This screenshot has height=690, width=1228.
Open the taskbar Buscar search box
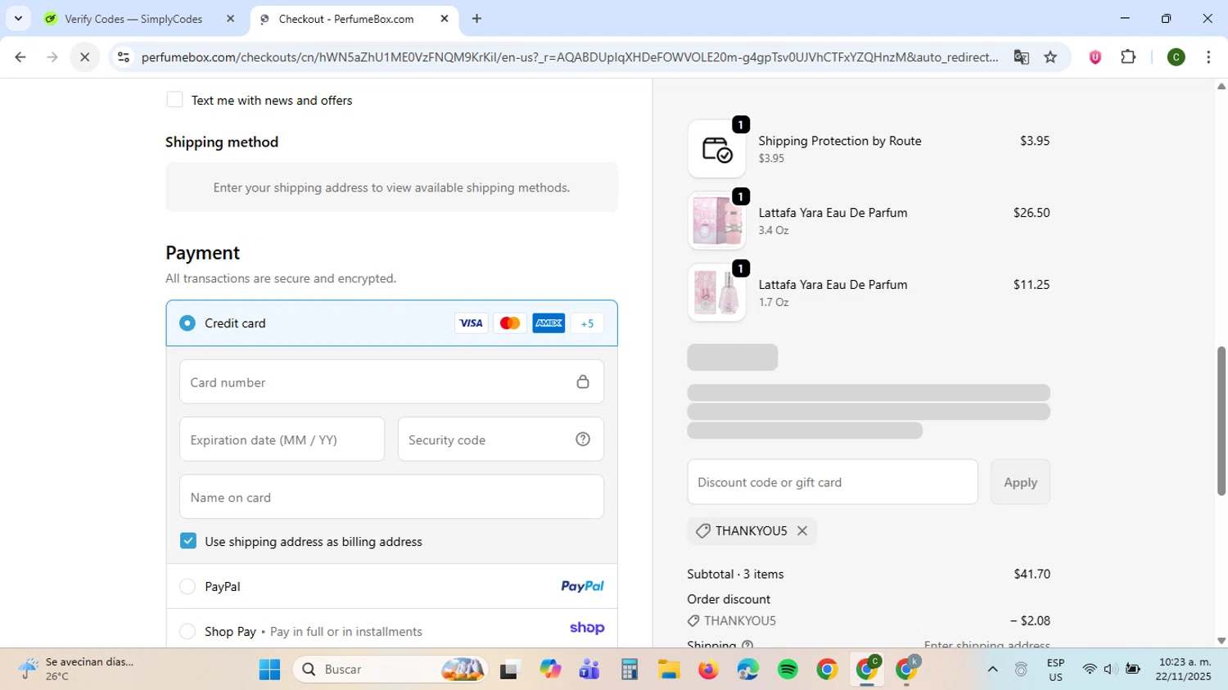coord(390,670)
